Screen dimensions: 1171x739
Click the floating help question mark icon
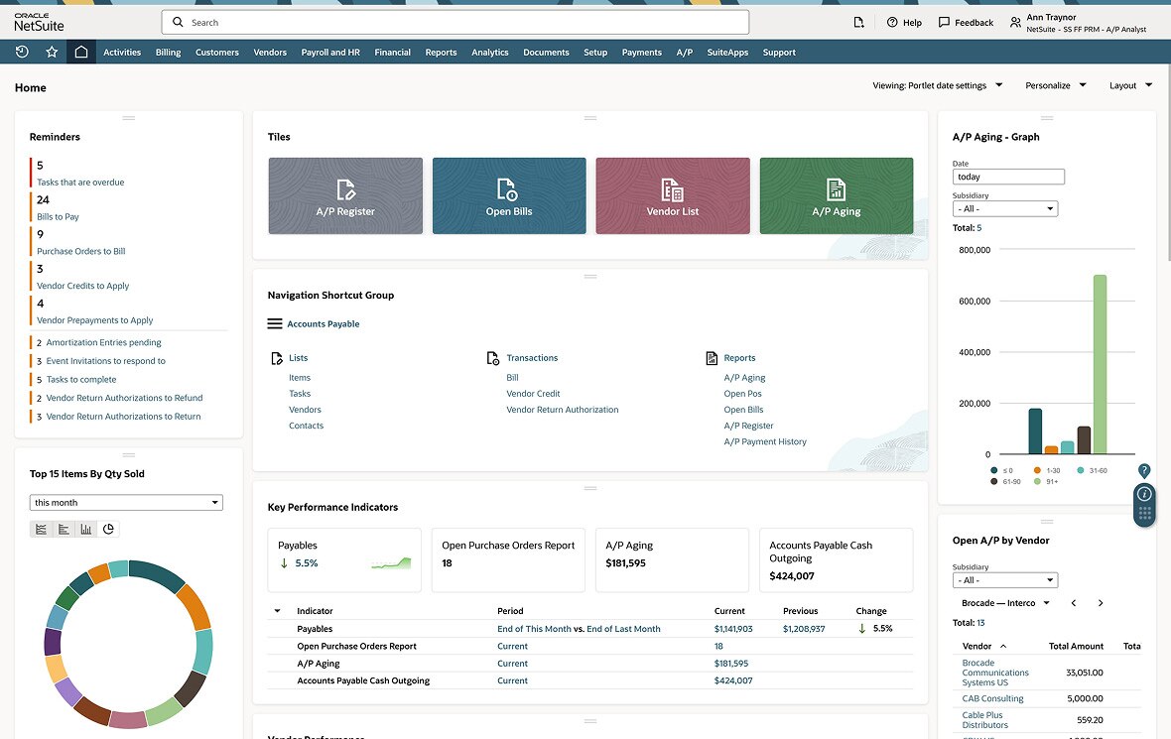pos(1144,470)
